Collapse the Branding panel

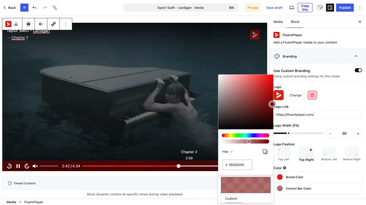[x=356, y=56]
